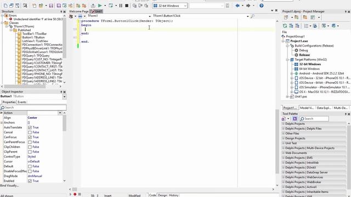The height and width of the screenshot is (197, 351).
Task: Toggle the ClipChildren checkbox
Action: [30, 147]
